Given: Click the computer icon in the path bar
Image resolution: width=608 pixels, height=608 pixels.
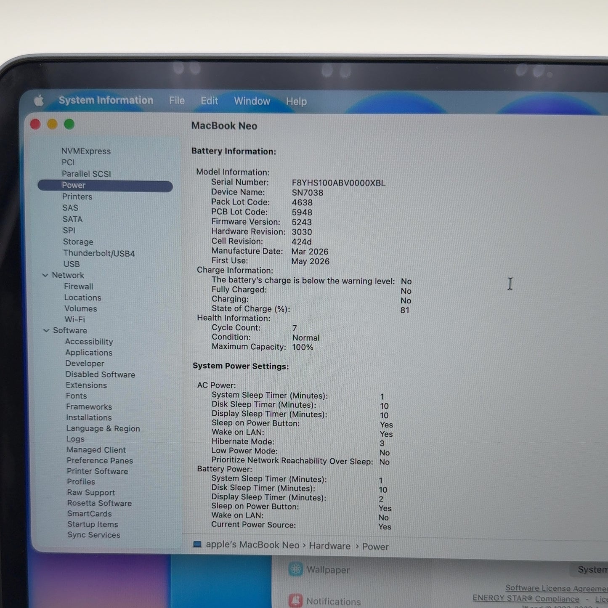Looking at the screenshot, I should (x=197, y=544).
